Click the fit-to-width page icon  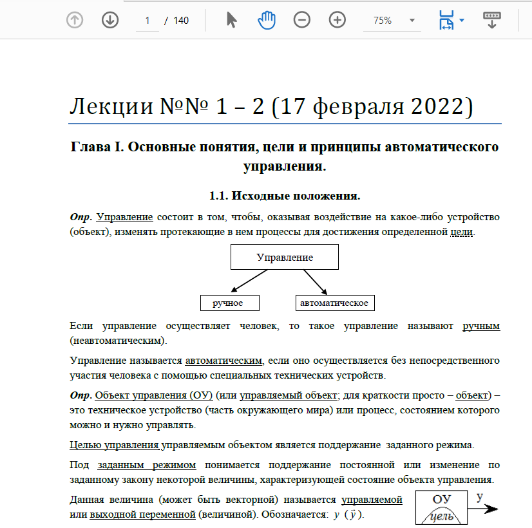(446, 20)
